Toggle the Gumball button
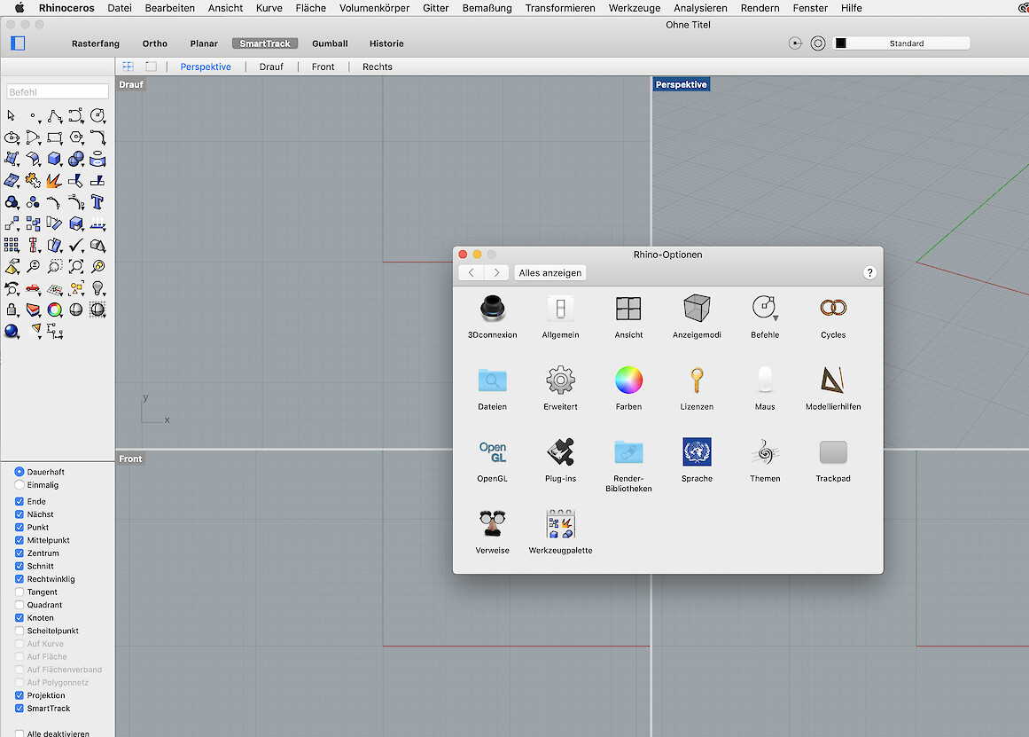 (x=330, y=43)
